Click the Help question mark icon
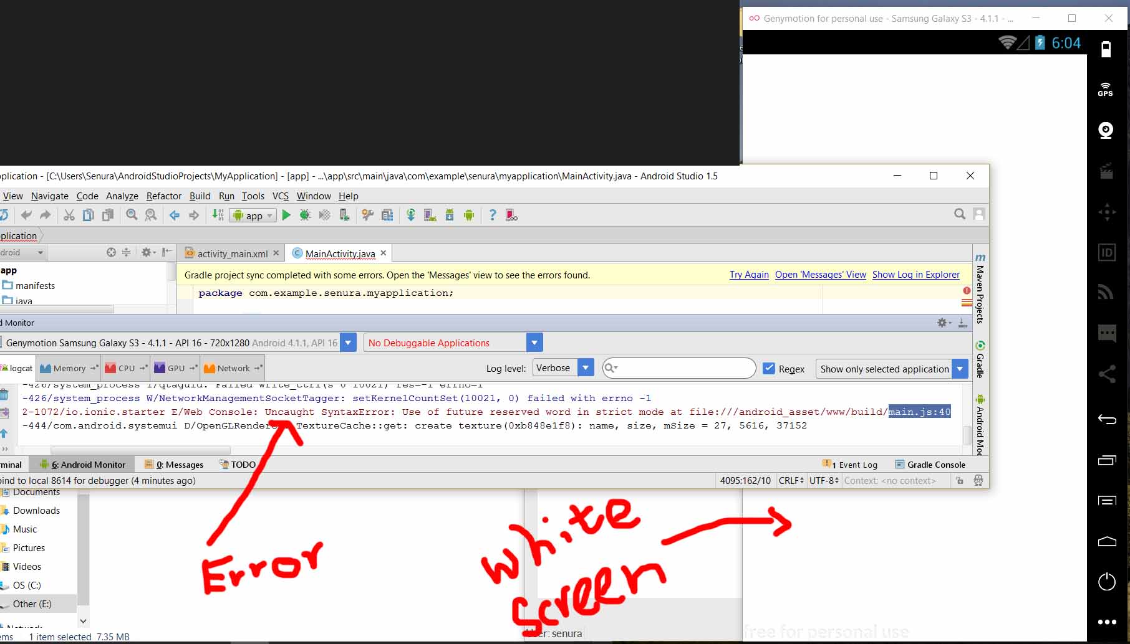This screenshot has height=644, width=1130. click(x=493, y=215)
